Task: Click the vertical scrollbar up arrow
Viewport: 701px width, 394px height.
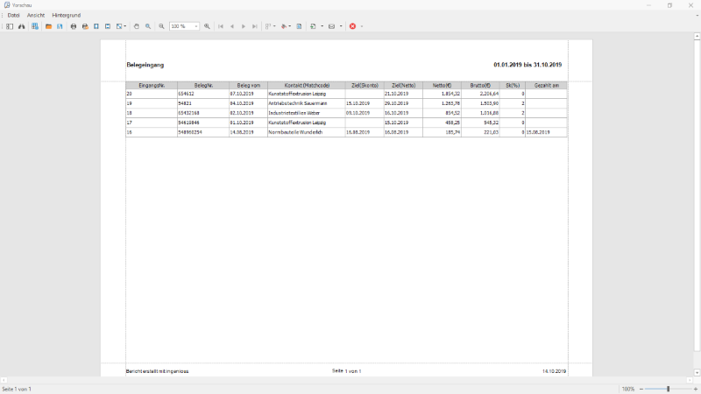Action: tap(697, 36)
